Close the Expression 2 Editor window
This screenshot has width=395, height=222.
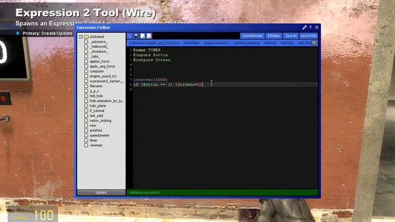coord(317,27)
